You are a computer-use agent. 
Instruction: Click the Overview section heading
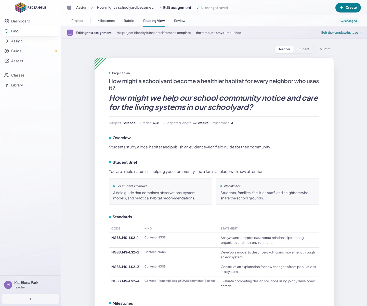[122, 138]
